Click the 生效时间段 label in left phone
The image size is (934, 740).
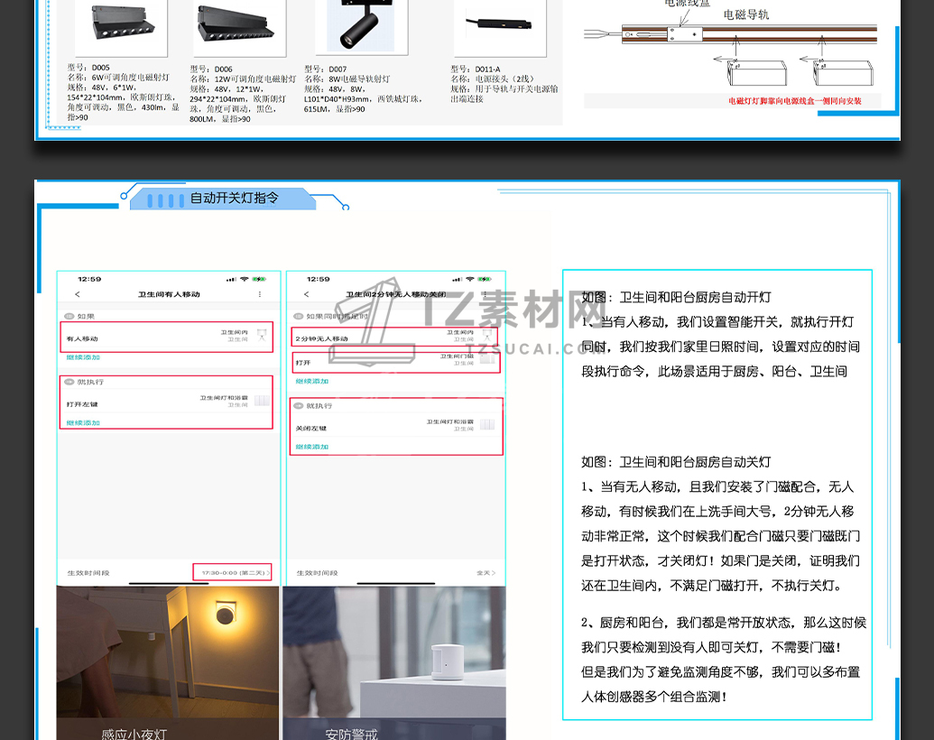[x=88, y=573]
